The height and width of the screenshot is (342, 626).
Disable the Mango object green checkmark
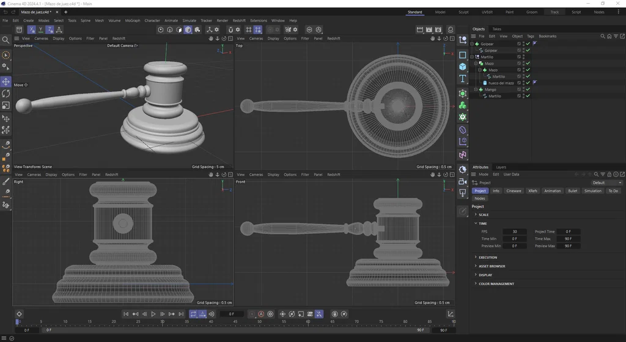point(528,90)
